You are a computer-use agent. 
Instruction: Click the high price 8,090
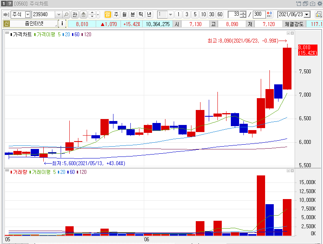click(x=232, y=24)
